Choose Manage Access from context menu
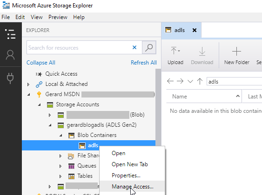262x195 pixels. coord(132,187)
